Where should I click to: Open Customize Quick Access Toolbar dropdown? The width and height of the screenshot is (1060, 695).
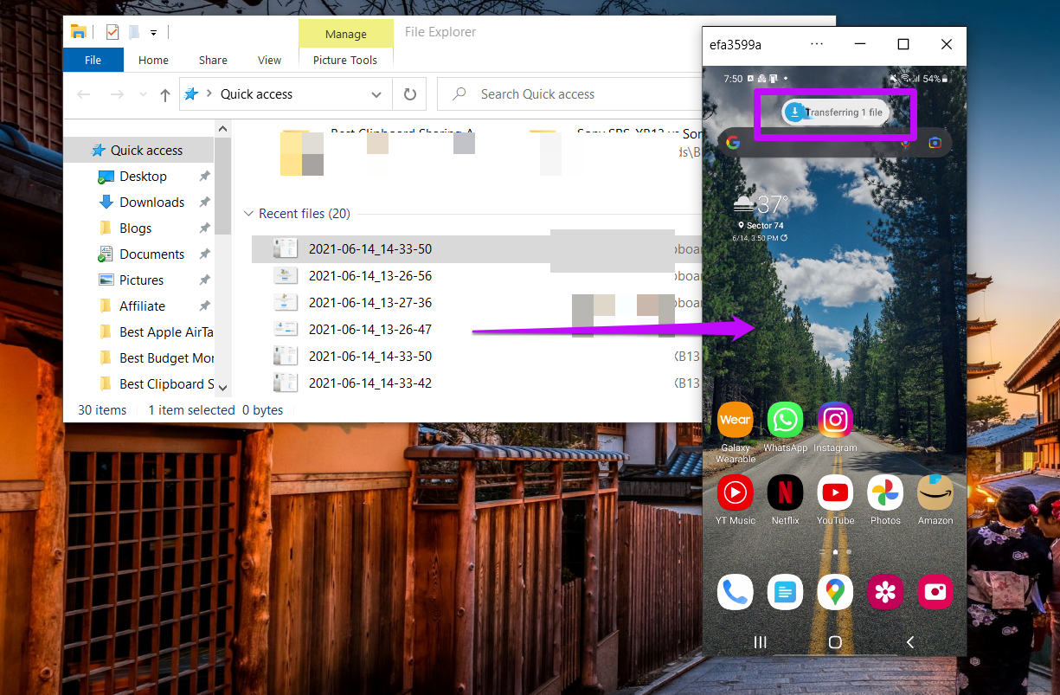153,33
